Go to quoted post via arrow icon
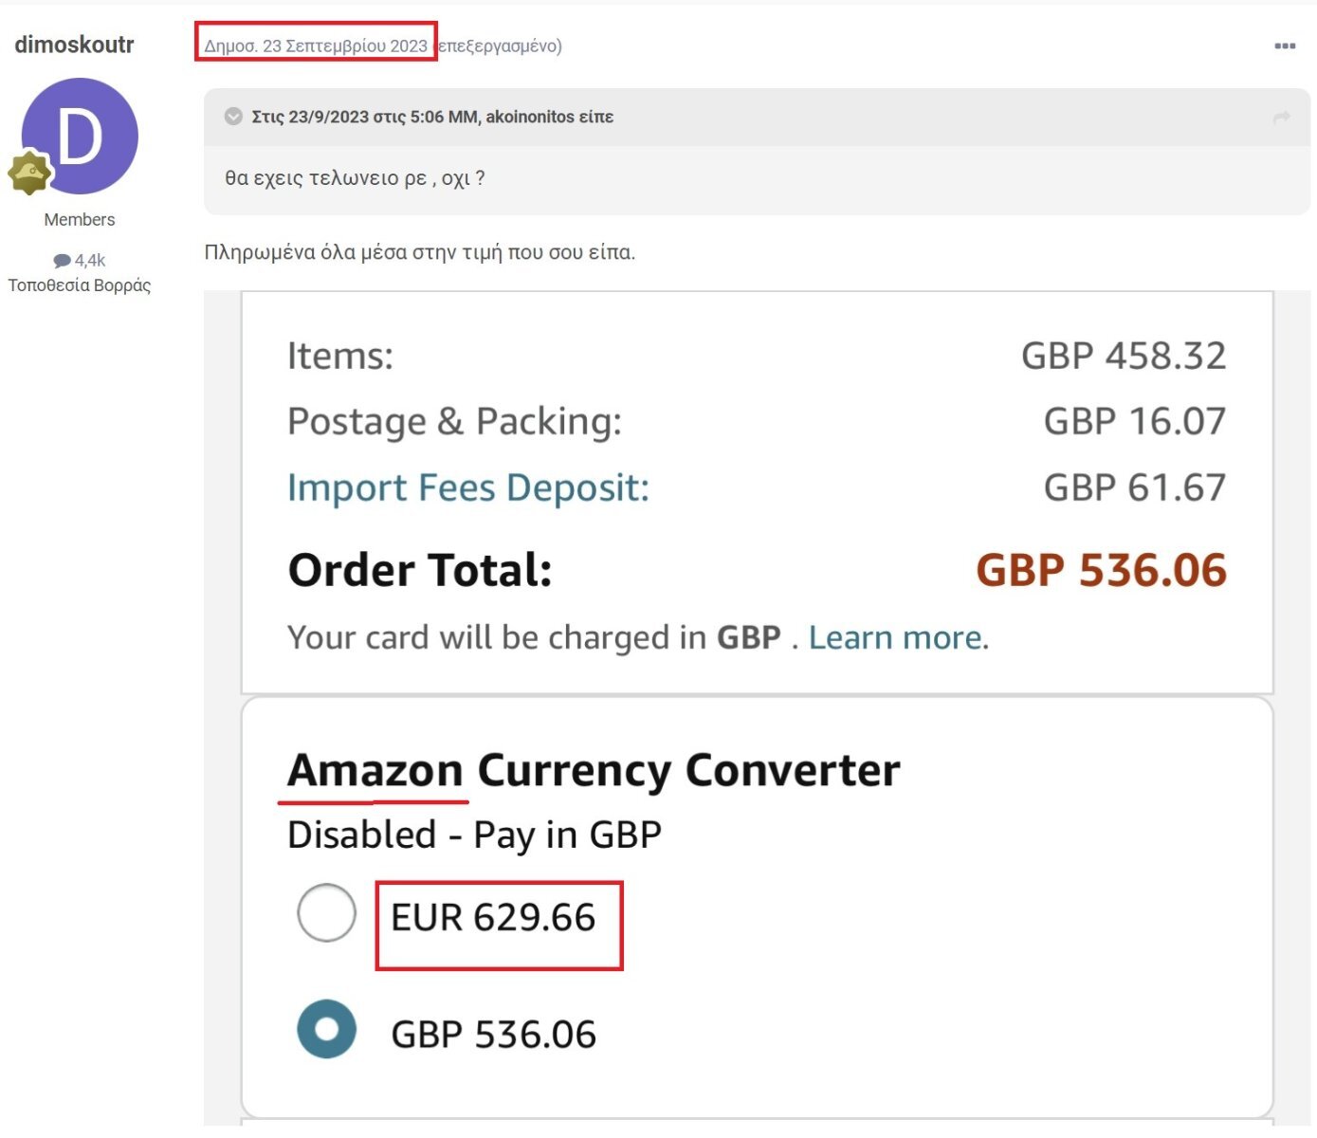The image size is (1317, 1138). [x=1282, y=117]
